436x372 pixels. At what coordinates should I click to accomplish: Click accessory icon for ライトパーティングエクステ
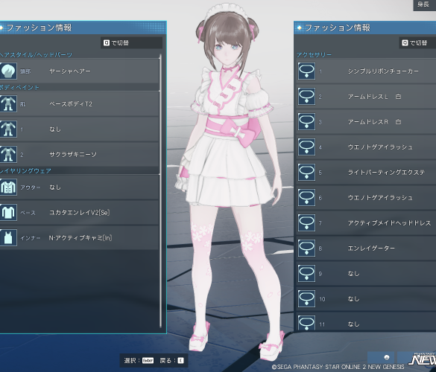306,172
